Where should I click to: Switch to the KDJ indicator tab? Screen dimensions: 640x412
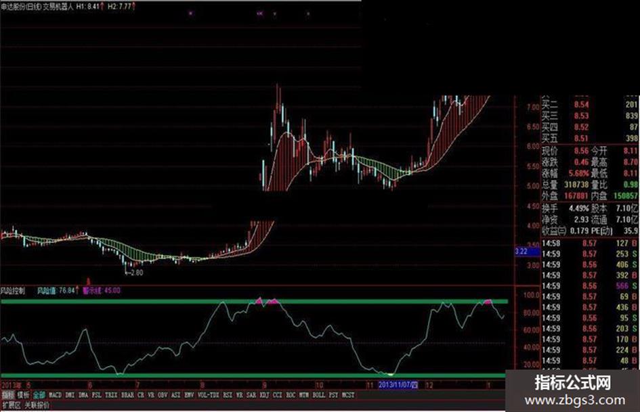tap(265, 395)
